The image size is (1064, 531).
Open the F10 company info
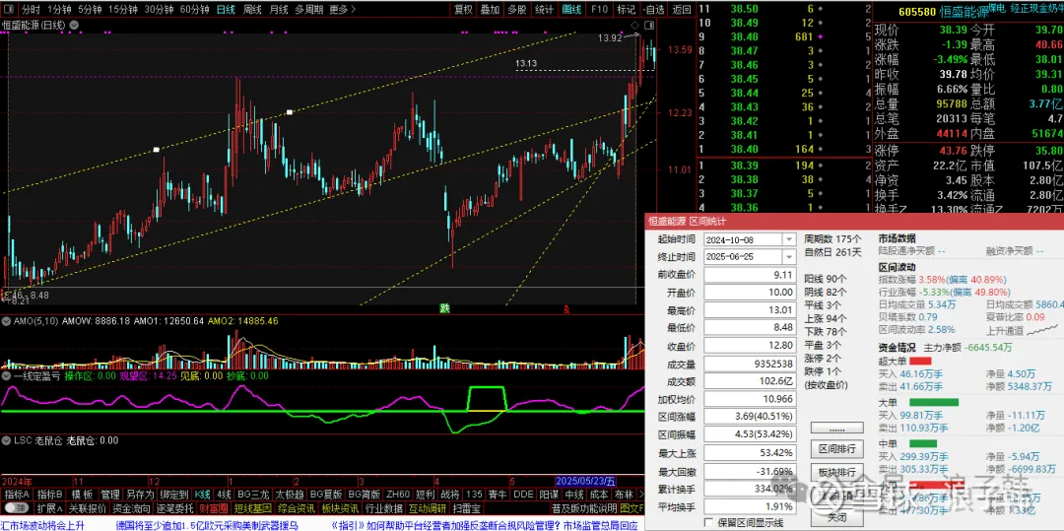point(599,9)
